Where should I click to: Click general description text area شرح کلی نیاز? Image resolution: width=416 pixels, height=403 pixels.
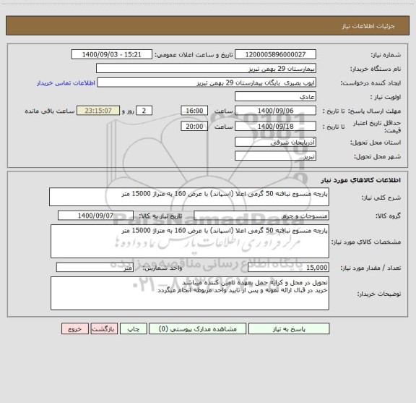click(189, 197)
